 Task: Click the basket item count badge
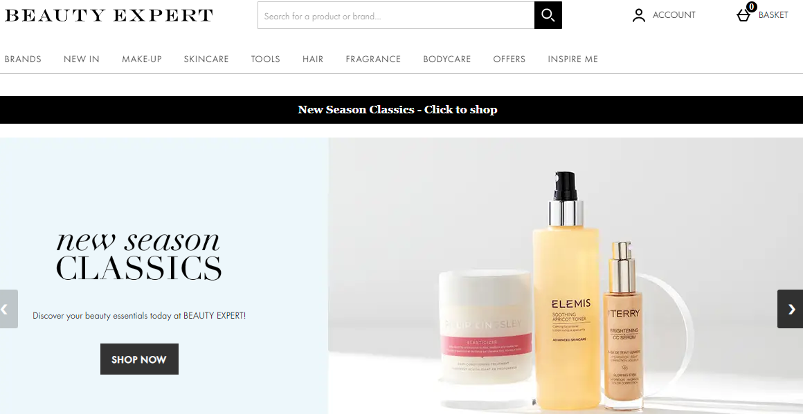point(751,7)
